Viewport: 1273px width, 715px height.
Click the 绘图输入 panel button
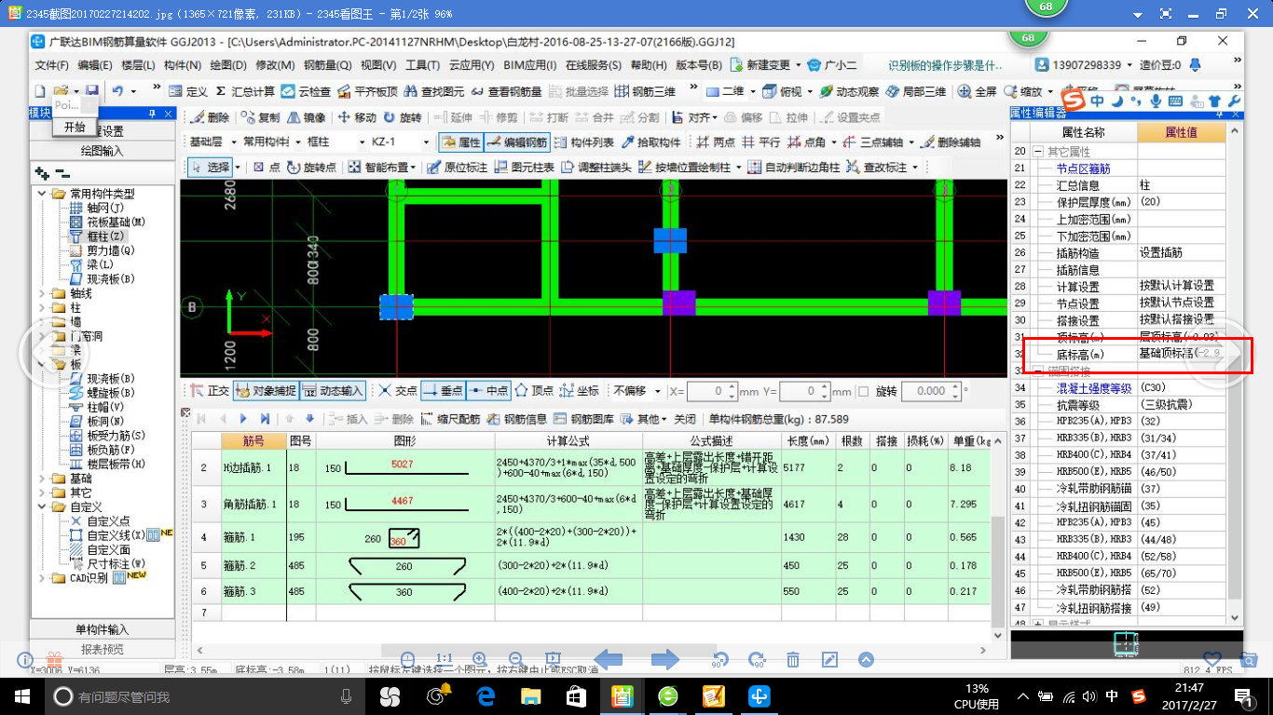pyautogui.click(x=103, y=151)
